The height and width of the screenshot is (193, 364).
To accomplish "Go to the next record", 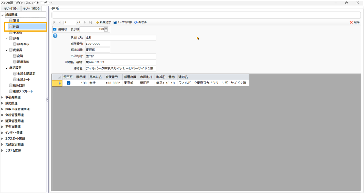I will click(x=85, y=22).
